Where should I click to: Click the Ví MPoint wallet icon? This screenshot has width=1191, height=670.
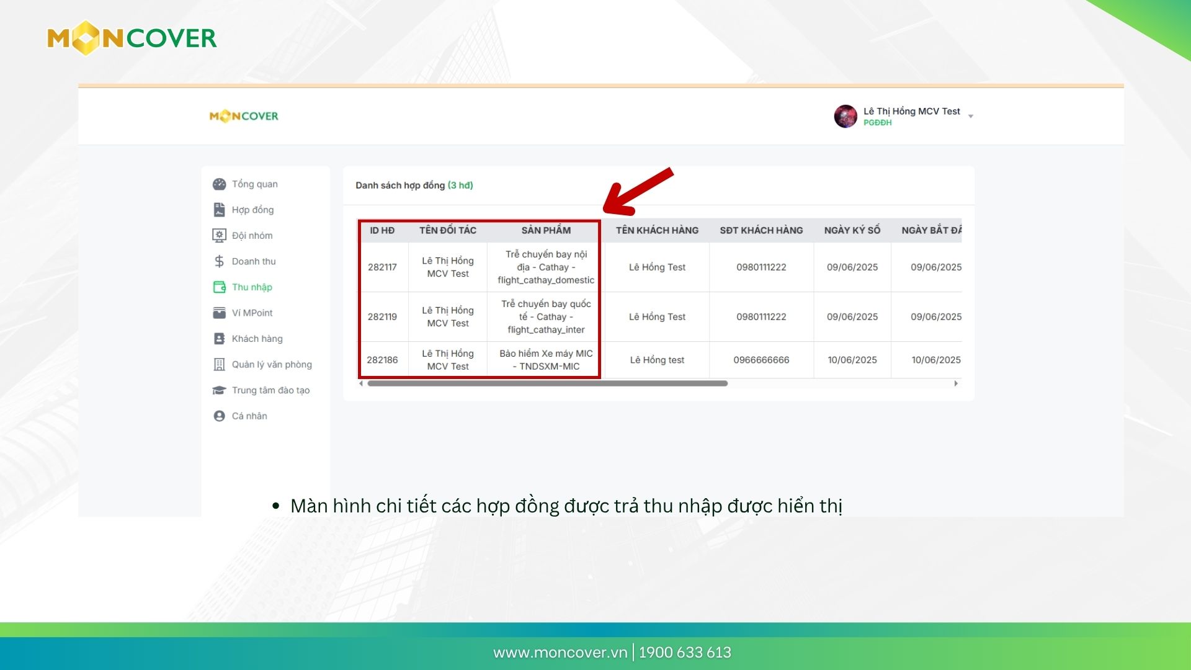(x=219, y=313)
